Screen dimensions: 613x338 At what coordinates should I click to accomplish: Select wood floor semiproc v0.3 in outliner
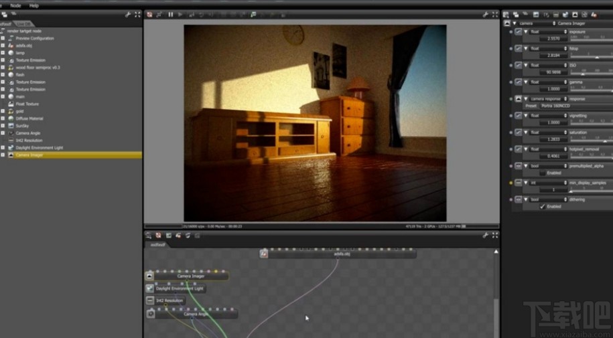38,68
